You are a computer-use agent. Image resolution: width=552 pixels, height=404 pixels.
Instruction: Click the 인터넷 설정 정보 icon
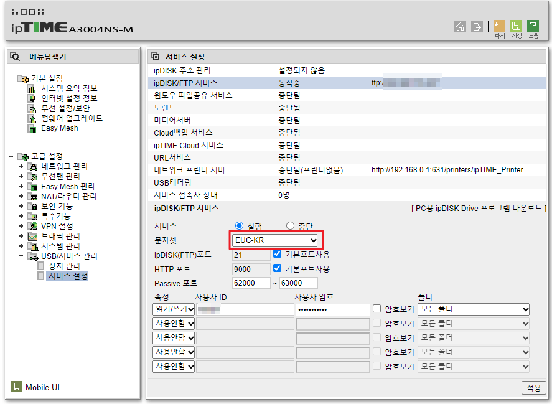tap(32, 98)
